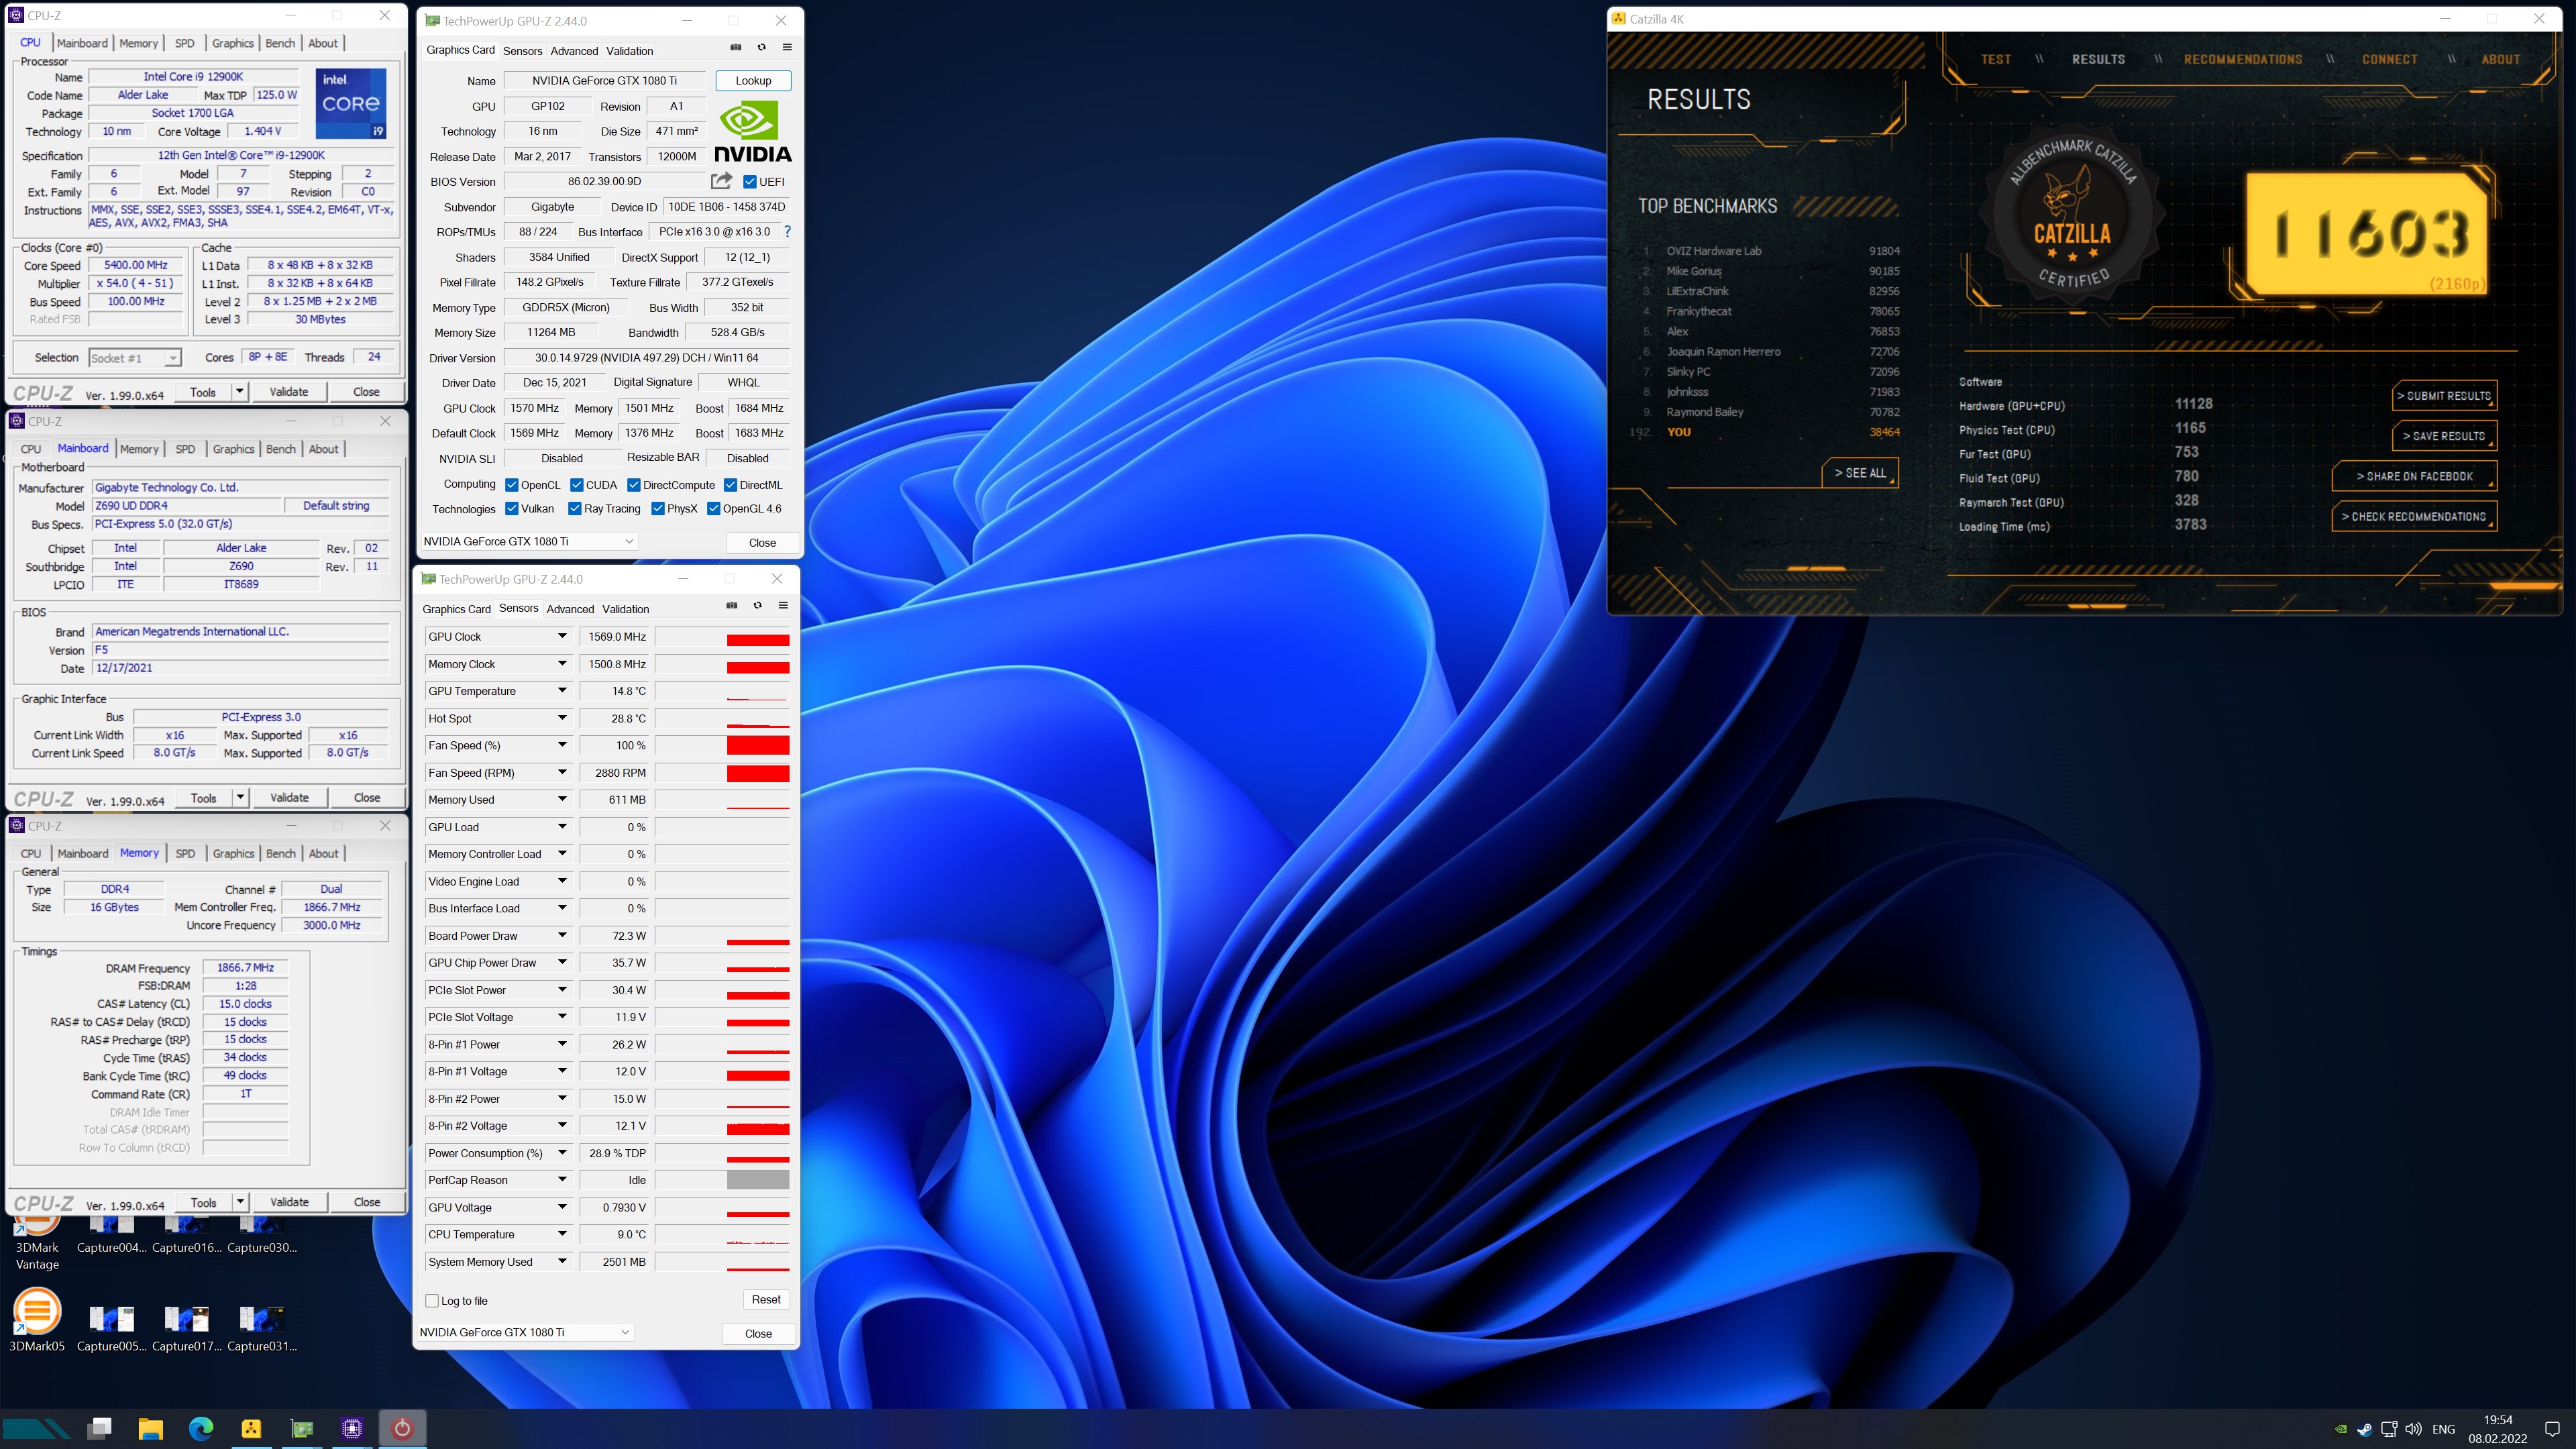Click SAVE RESULTS in Catzilla
The height and width of the screenshot is (1449, 2576).
[2444, 436]
